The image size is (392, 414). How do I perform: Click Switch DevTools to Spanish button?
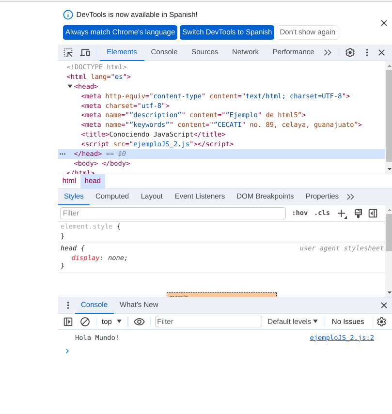[227, 32]
